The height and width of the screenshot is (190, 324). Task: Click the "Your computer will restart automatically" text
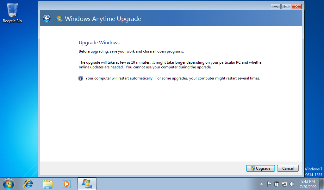(119, 78)
